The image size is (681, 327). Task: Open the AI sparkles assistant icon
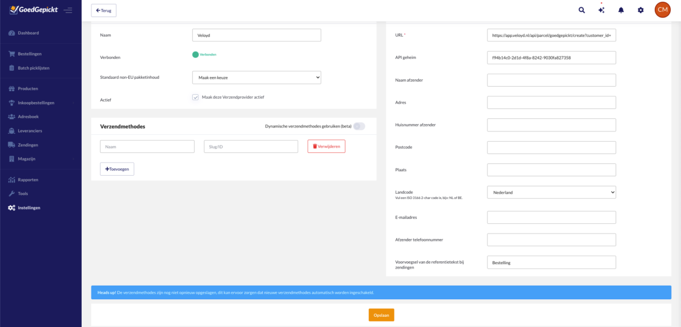tap(601, 10)
